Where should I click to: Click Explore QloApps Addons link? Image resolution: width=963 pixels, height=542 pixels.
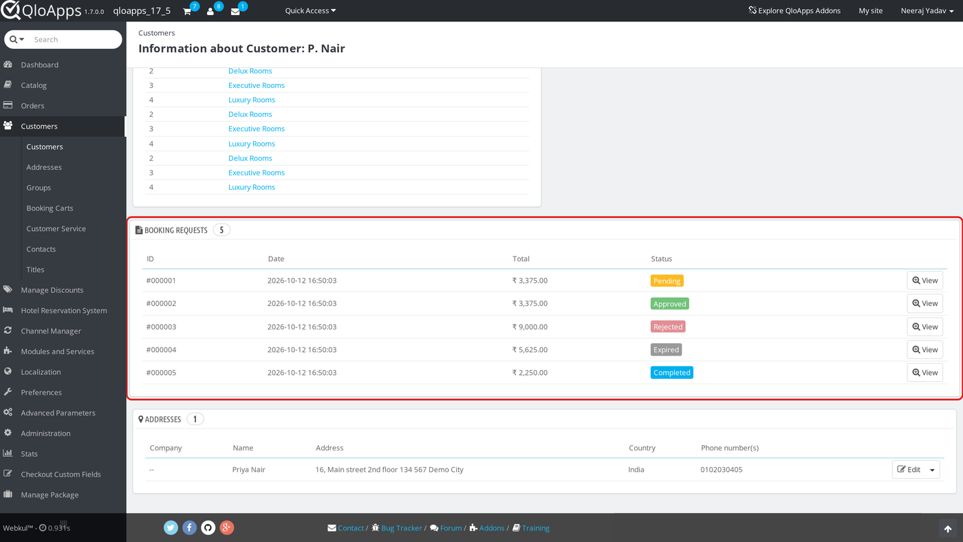click(x=794, y=11)
